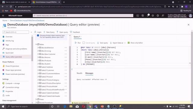Open the browser extensions puzzle icon
Image resolution: width=193 pixels, height=109 pixels.
tap(182, 7)
